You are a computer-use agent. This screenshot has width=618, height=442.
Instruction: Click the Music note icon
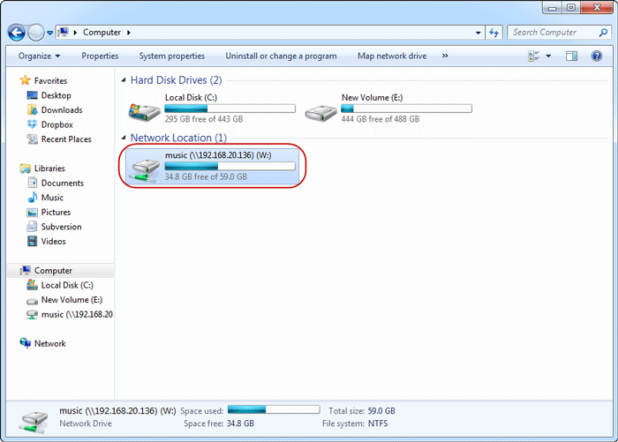(33, 198)
